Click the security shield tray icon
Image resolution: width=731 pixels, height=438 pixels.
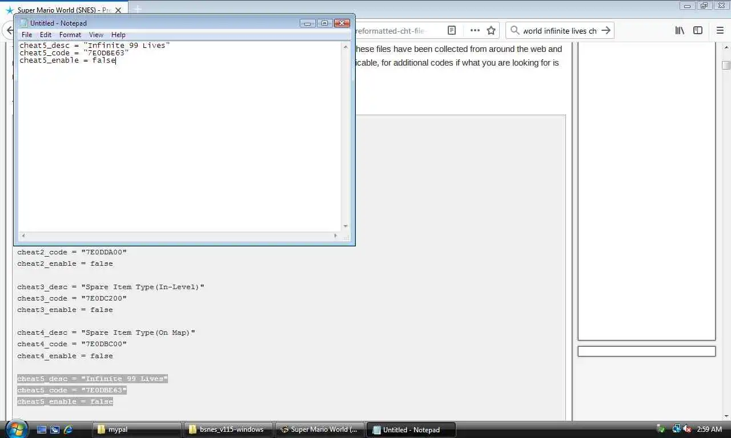661,429
